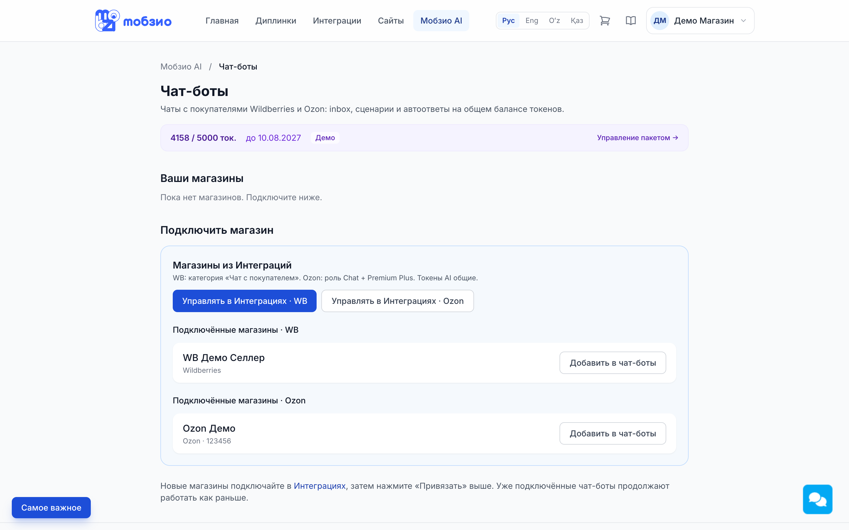Click the Подключить магазин heading
This screenshot has height=530, width=849.
(x=217, y=230)
